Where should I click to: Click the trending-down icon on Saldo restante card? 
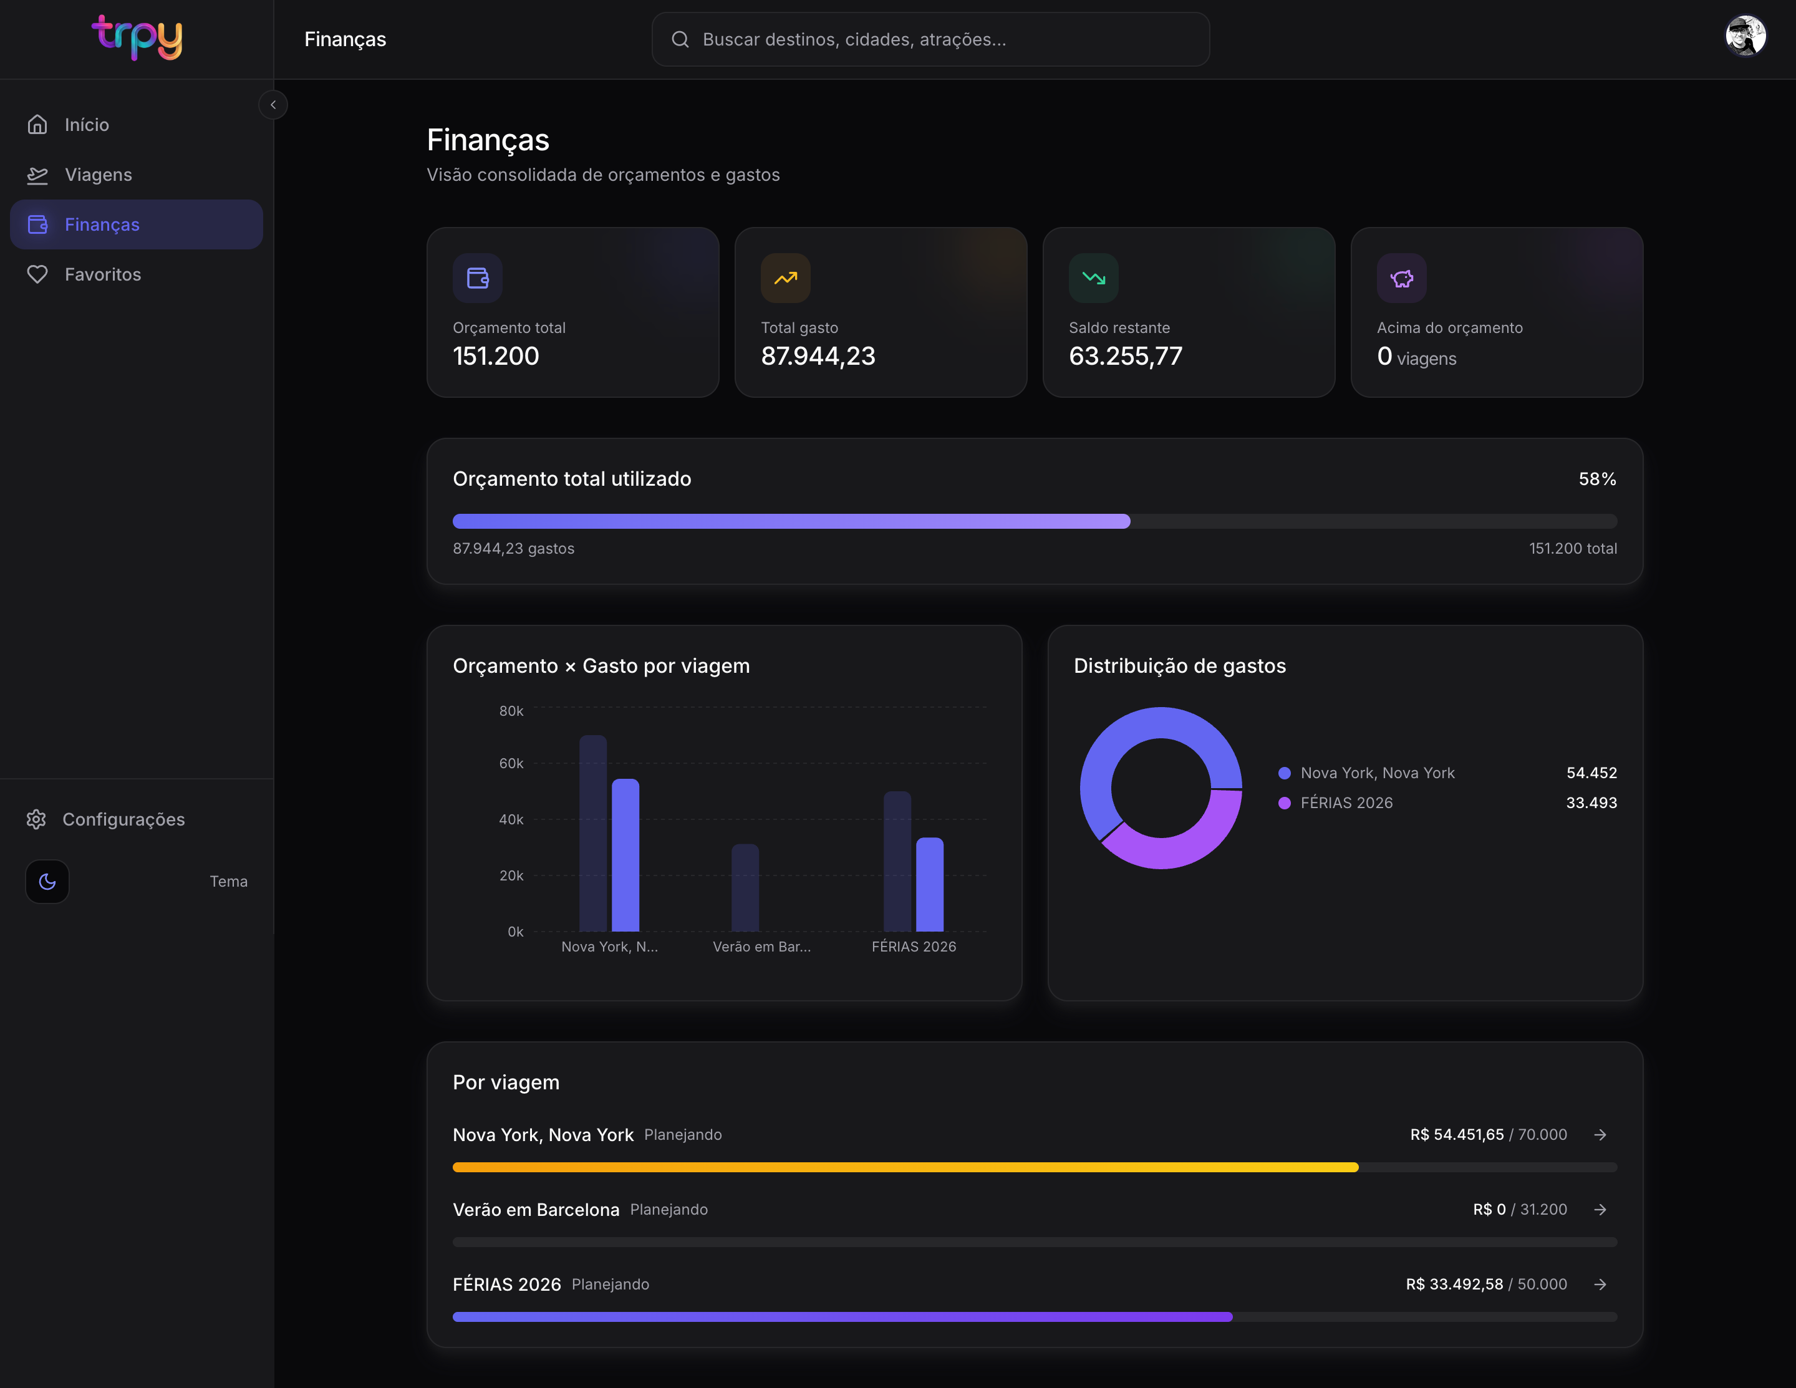(1094, 278)
